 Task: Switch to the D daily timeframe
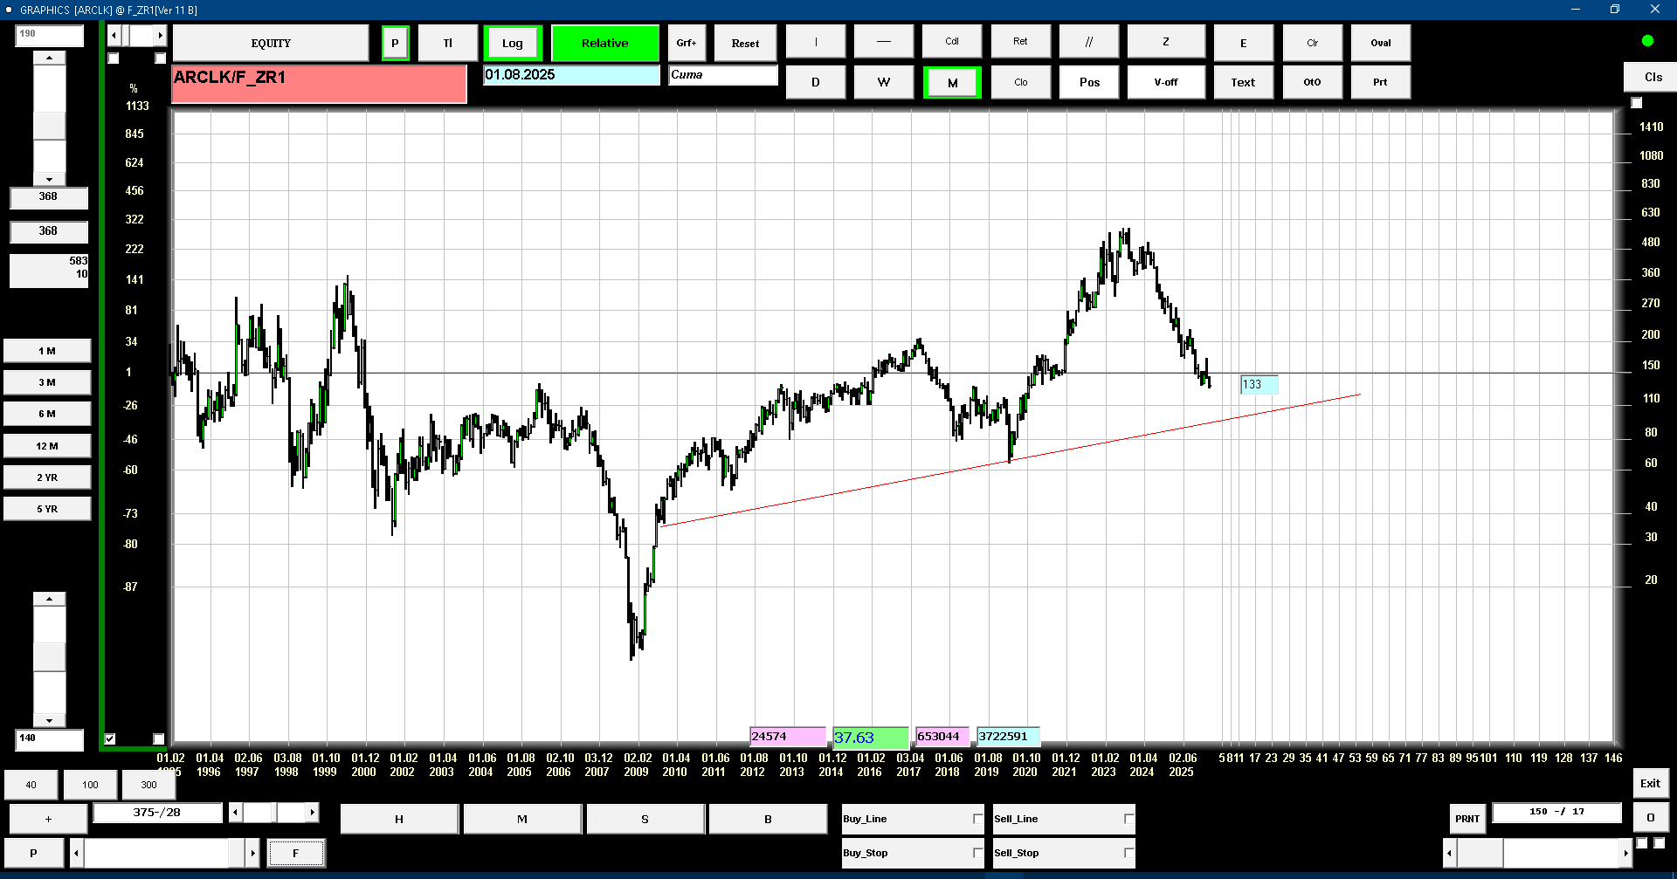(816, 82)
